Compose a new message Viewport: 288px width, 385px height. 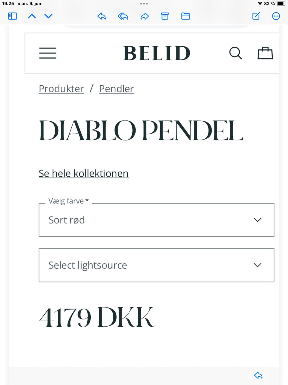(x=256, y=16)
